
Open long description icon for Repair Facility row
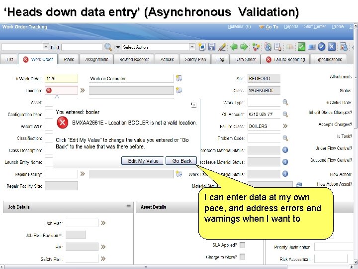coord(179,174)
